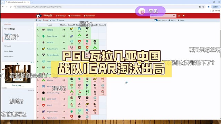This screenshot has height=124, width=221.
Task: Switch to the Page tab
Action: [38, 20]
